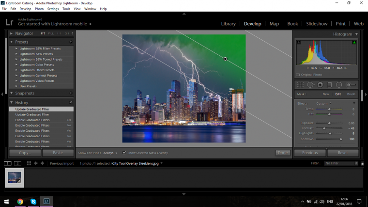Click the Done button
This screenshot has height=207, width=368.
pos(283,153)
